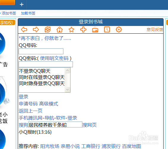
Task: Click the orange plus add icon
Action: (x=83, y=30)
